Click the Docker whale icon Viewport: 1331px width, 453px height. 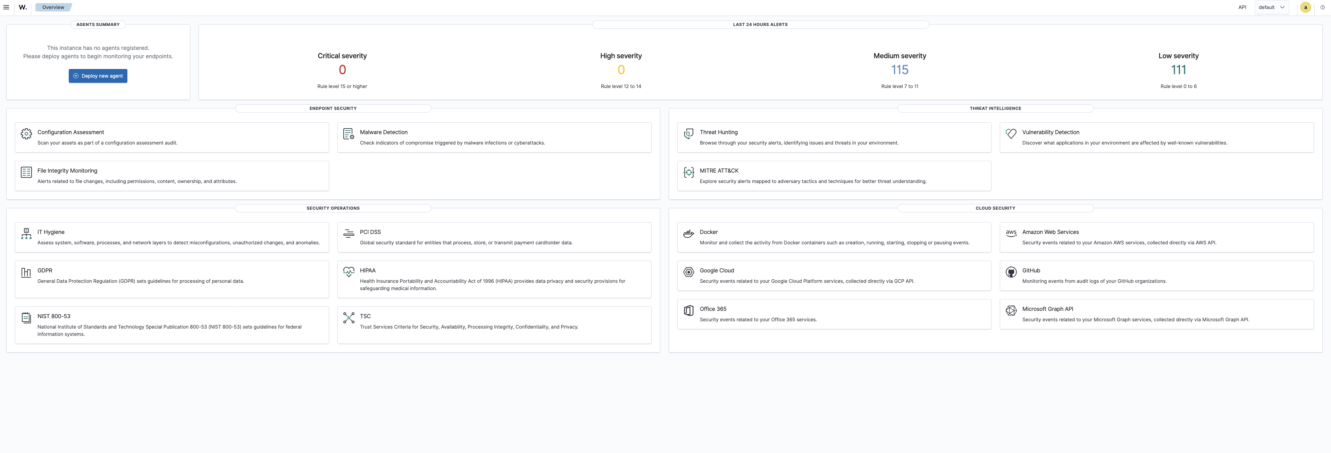(689, 234)
